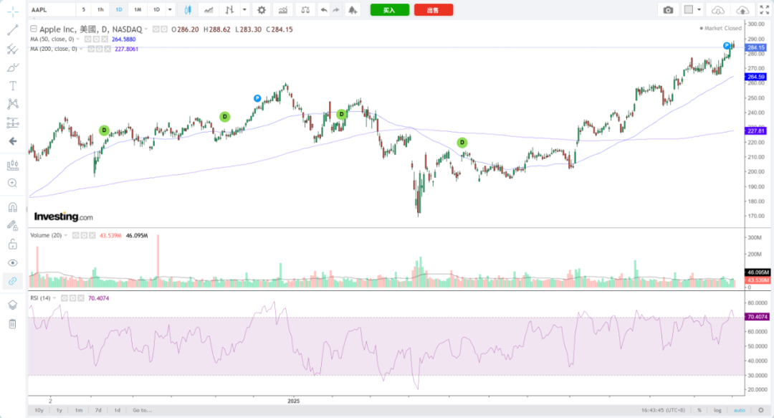The height and width of the screenshot is (418, 774).
Task: Hide the RSI indicator
Action: [64, 298]
